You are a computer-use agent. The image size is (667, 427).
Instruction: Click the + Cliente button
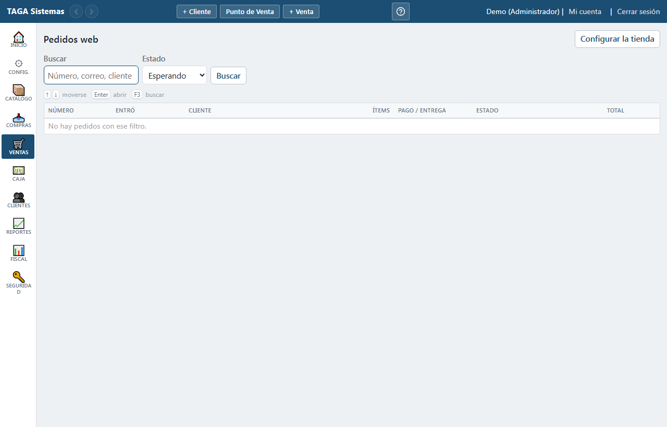coord(196,11)
